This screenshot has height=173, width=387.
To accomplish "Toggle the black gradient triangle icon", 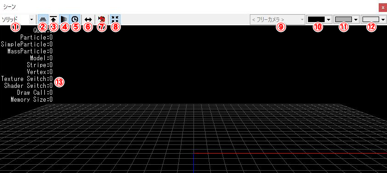I will coord(64,19).
